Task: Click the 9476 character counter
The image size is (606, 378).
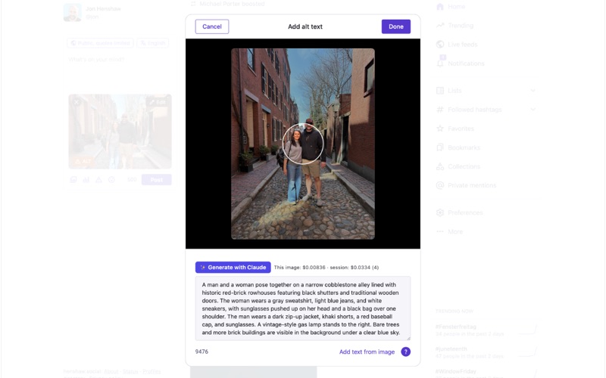Action: click(201, 352)
